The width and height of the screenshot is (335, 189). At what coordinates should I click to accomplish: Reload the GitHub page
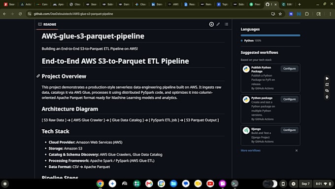coord(20,14)
